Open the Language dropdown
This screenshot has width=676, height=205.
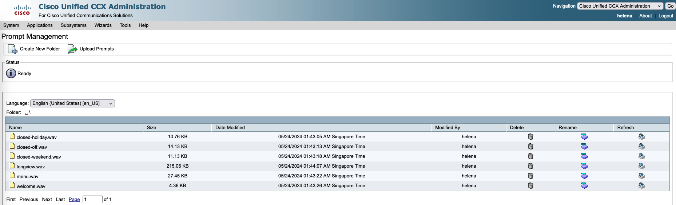[72, 103]
